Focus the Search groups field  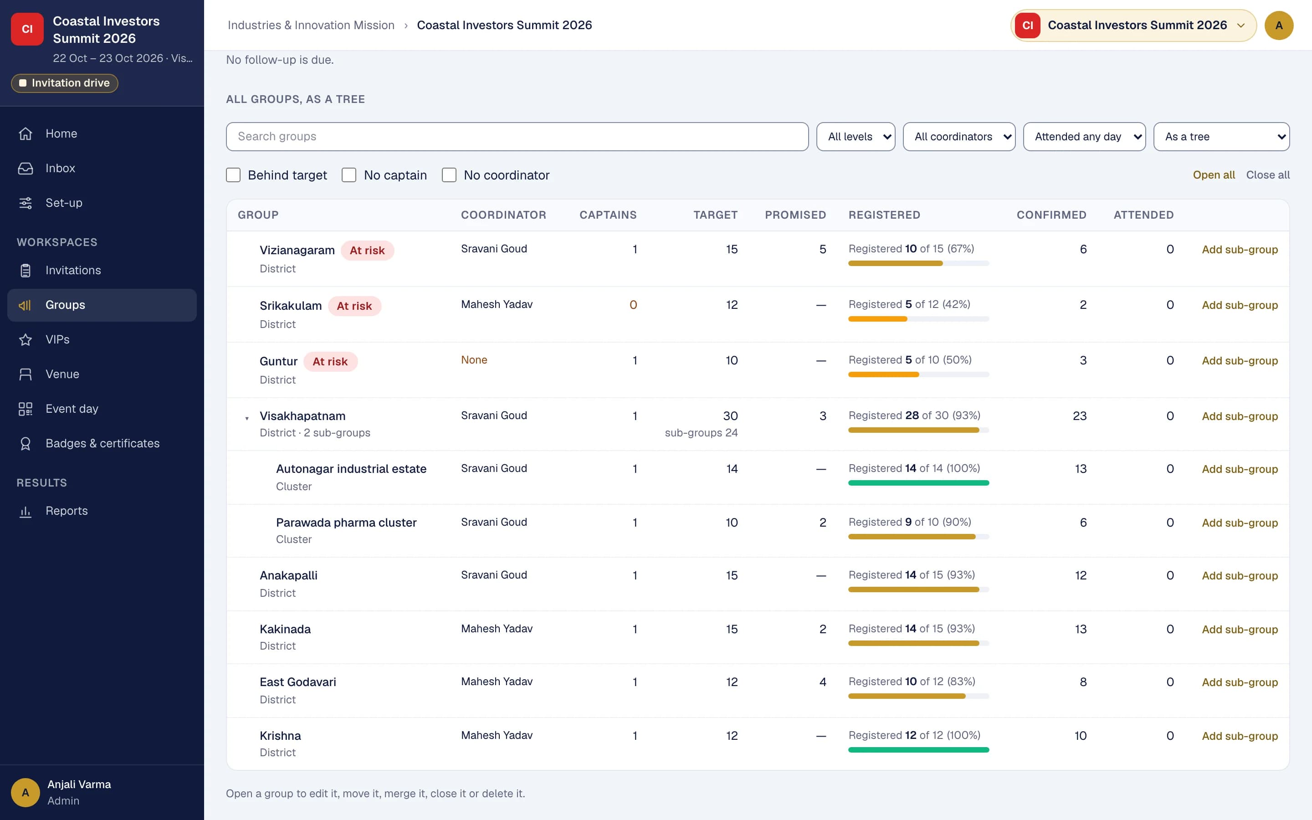click(517, 137)
